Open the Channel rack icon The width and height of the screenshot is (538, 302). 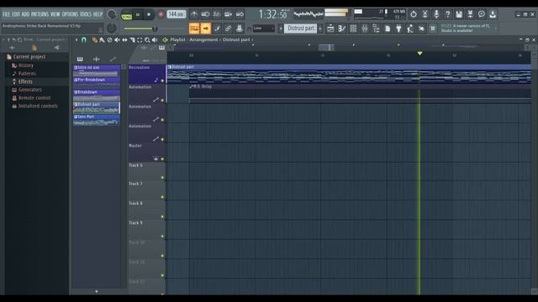(353, 29)
